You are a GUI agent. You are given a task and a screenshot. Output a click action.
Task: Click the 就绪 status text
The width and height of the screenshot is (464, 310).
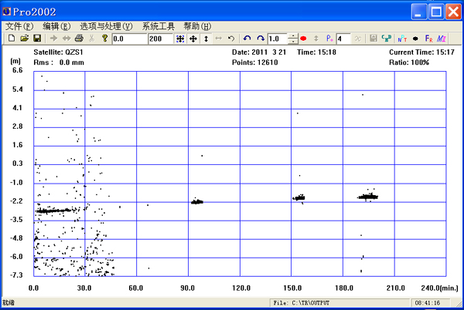click(x=9, y=302)
